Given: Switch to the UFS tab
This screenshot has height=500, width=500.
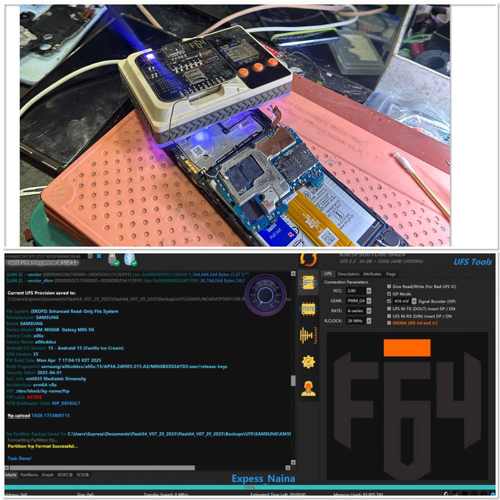Looking at the screenshot, I should (327, 274).
